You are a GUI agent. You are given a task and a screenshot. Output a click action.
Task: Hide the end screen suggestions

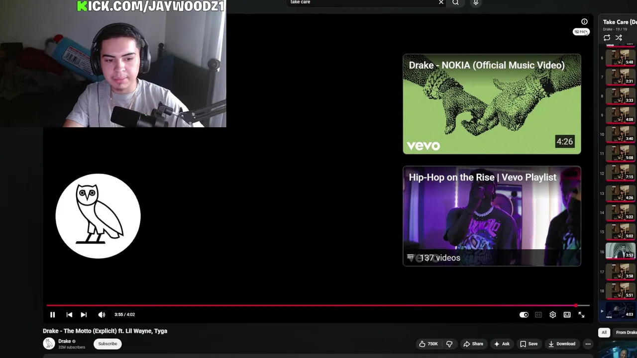click(581, 32)
